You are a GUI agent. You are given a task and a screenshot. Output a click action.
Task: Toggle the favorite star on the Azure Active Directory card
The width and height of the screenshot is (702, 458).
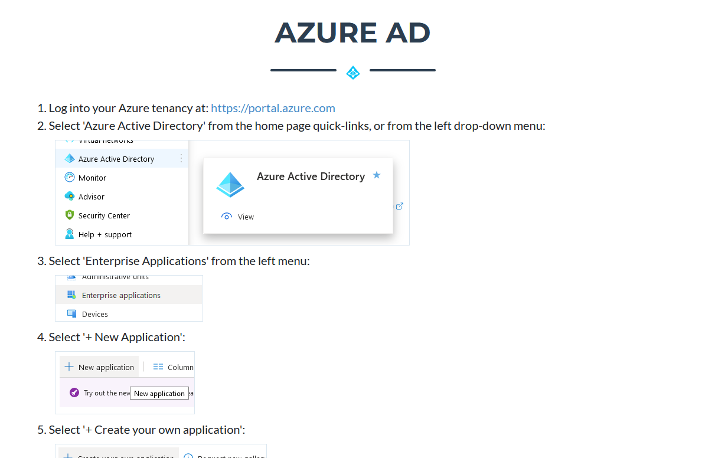click(377, 175)
